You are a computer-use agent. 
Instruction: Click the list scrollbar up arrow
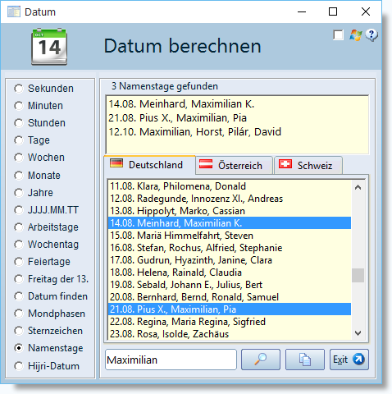(358, 187)
